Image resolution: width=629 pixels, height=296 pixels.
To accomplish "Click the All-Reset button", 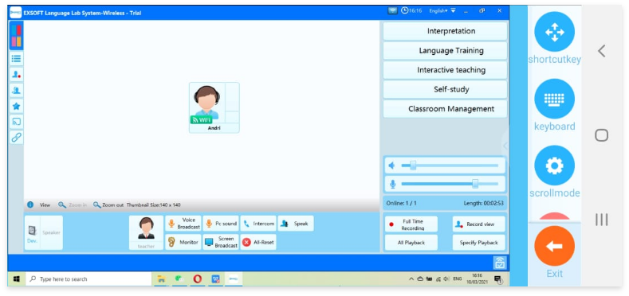I will point(258,243).
